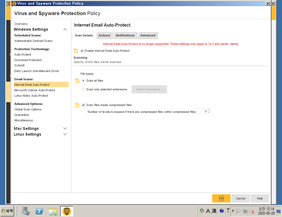
Task: Expand the Mac Settings section
Action: 65,129
